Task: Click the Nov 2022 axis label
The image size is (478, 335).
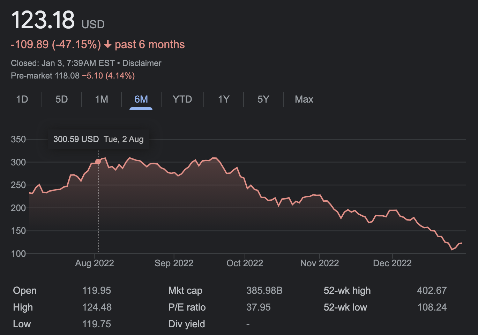Action: (x=320, y=263)
